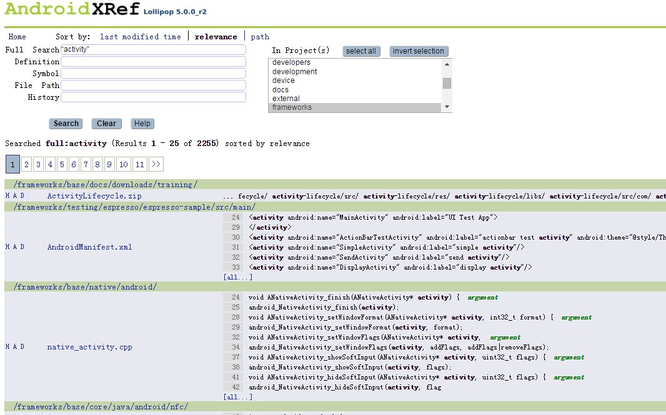Click the >> next pages arrow

tap(156, 164)
